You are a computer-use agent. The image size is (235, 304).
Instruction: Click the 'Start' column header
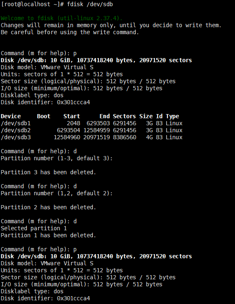tap(72, 116)
